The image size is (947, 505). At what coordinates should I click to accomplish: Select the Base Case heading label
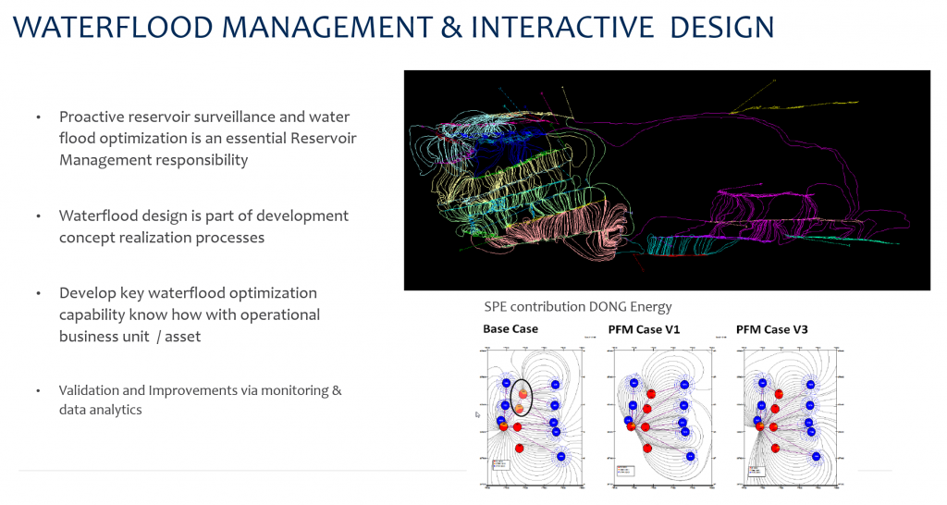click(x=510, y=329)
